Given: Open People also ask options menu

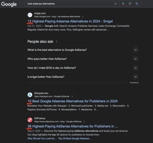Looking at the screenshot, I should click(57, 42).
